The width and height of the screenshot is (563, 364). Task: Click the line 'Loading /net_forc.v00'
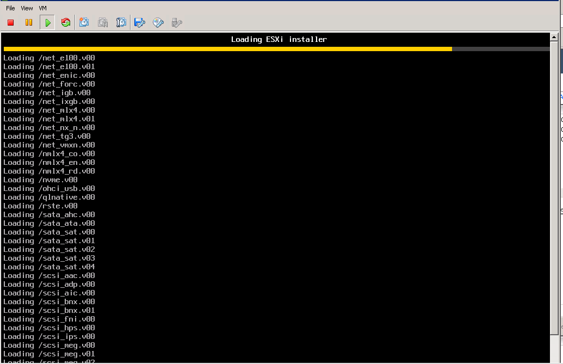(x=49, y=84)
